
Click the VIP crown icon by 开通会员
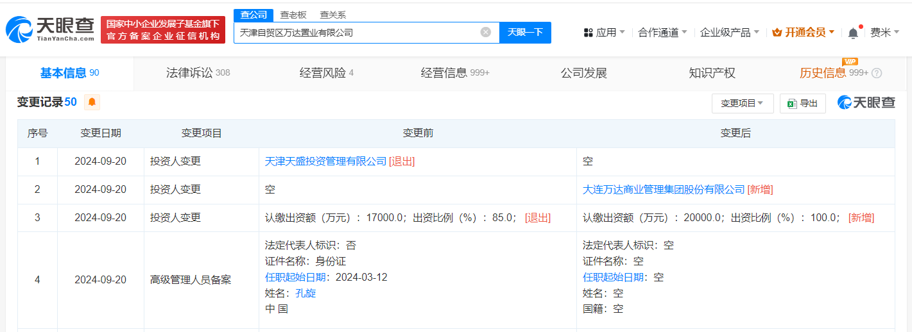click(777, 33)
